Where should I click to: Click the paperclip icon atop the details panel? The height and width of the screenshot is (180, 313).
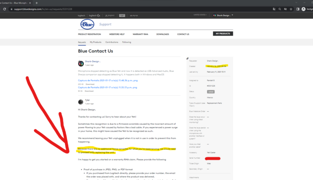(187, 58)
